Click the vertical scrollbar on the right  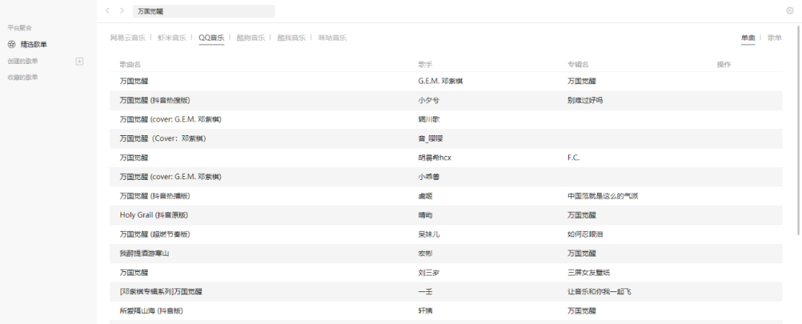[798, 149]
